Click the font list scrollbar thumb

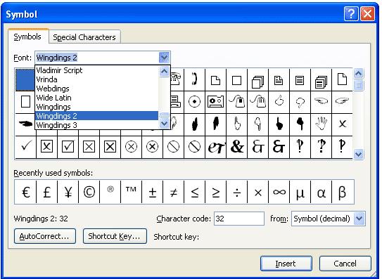(165, 115)
